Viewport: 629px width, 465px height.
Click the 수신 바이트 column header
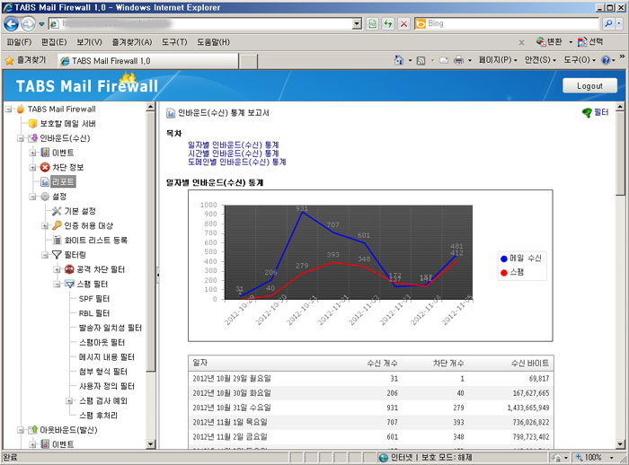pyautogui.click(x=530, y=364)
